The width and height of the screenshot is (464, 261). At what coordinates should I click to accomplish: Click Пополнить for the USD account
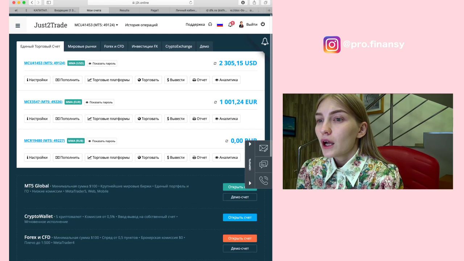click(x=68, y=80)
